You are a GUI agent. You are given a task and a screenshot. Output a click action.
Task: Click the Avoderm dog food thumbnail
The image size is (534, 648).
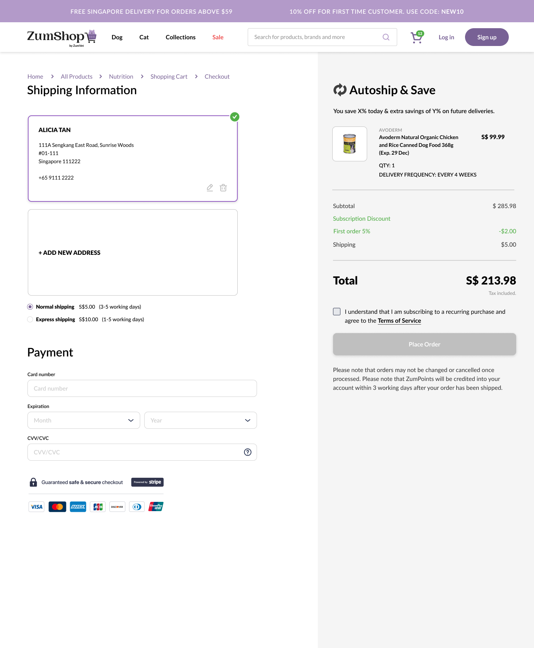tap(350, 144)
